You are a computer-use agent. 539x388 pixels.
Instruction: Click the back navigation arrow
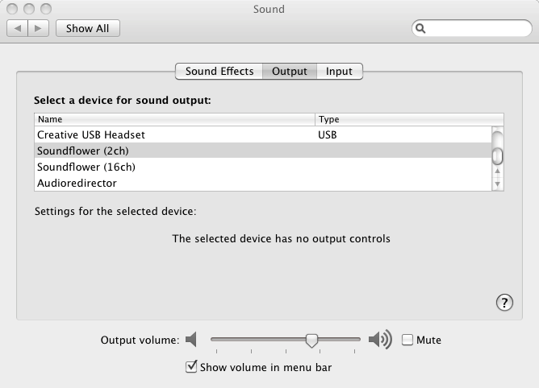[x=18, y=28]
